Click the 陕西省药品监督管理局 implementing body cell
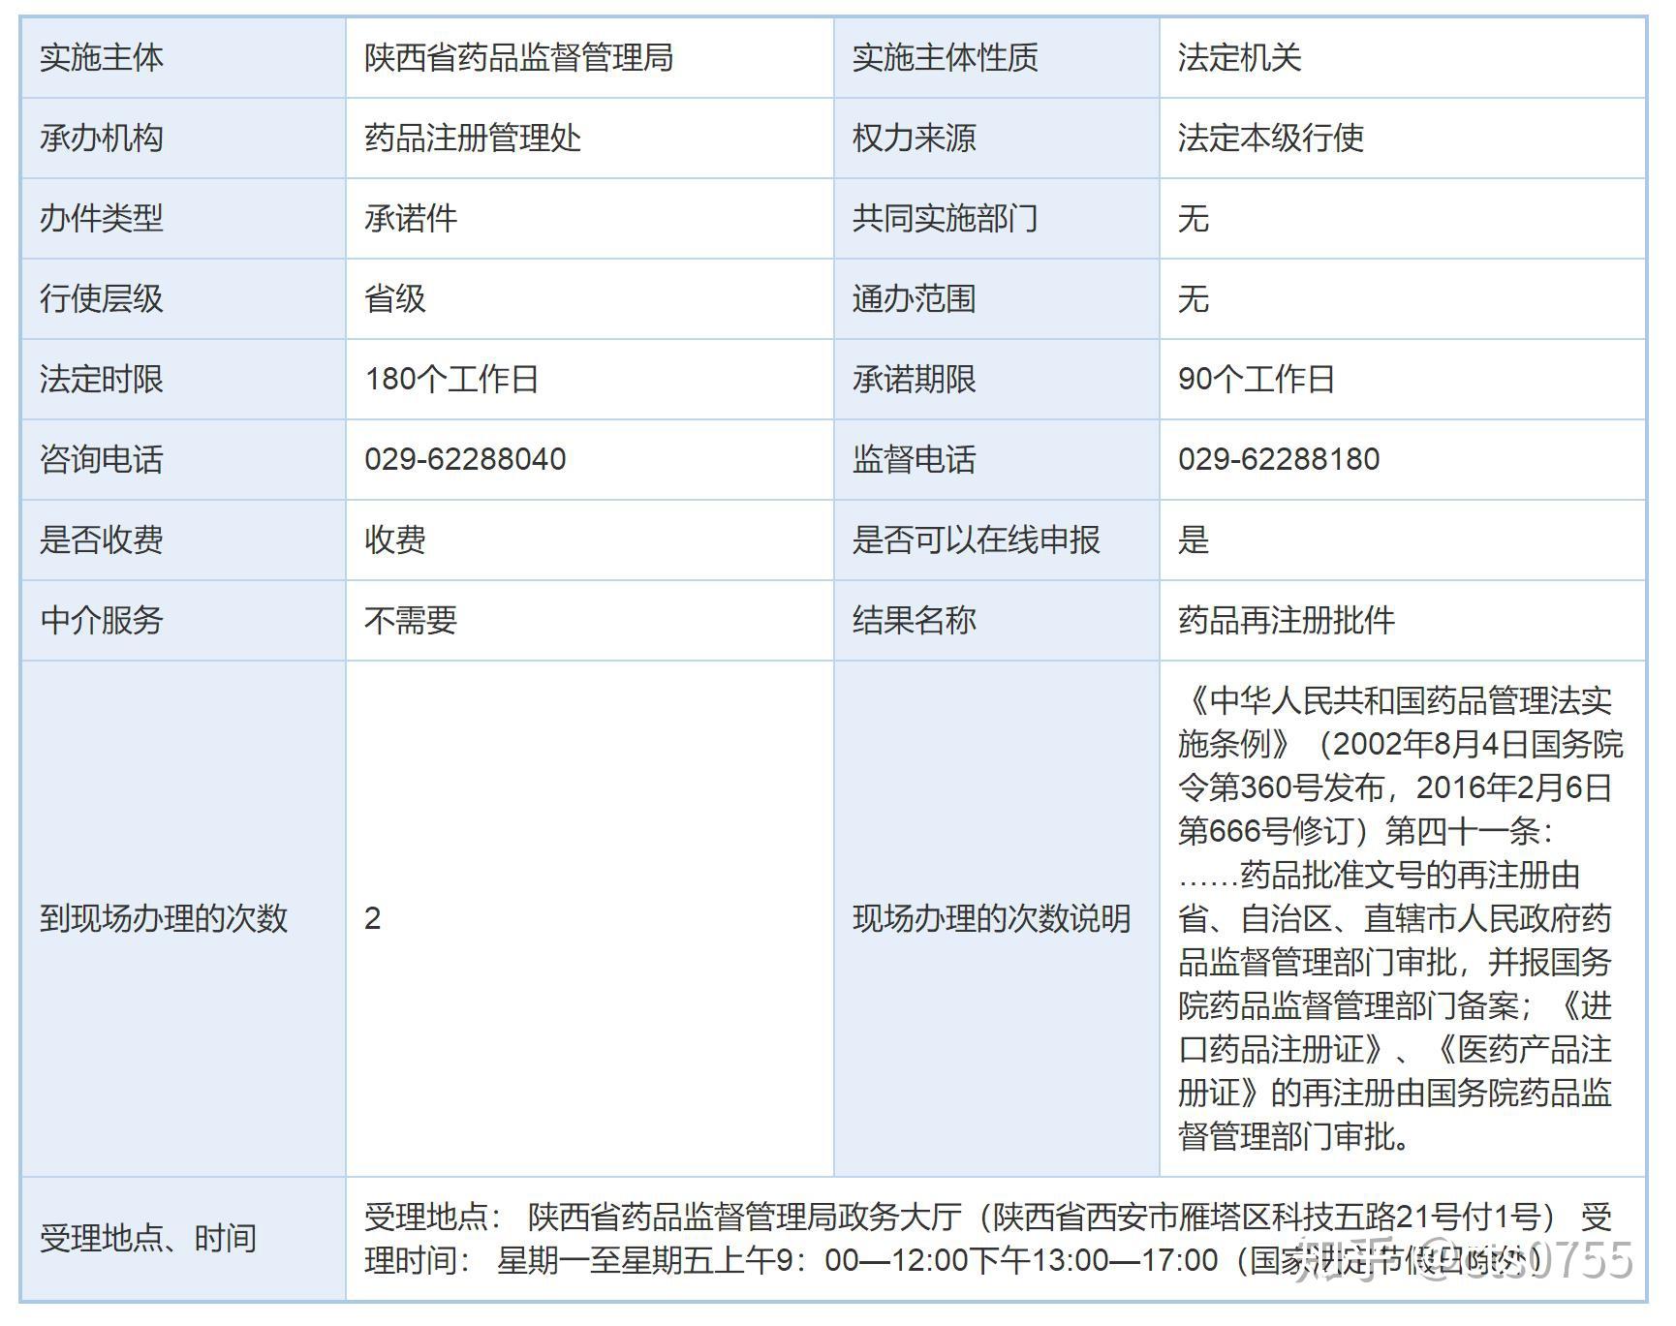Image resolution: width=1676 pixels, height=1326 pixels. tap(518, 58)
